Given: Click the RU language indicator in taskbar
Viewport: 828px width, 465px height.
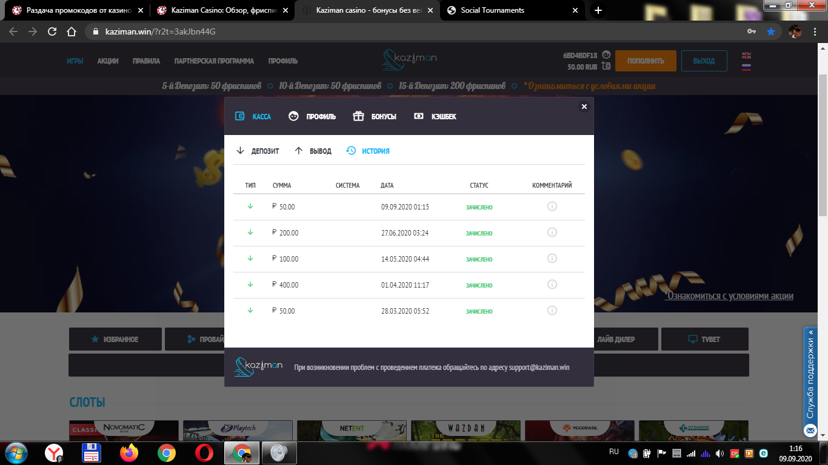Looking at the screenshot, I should click(613, 452).
